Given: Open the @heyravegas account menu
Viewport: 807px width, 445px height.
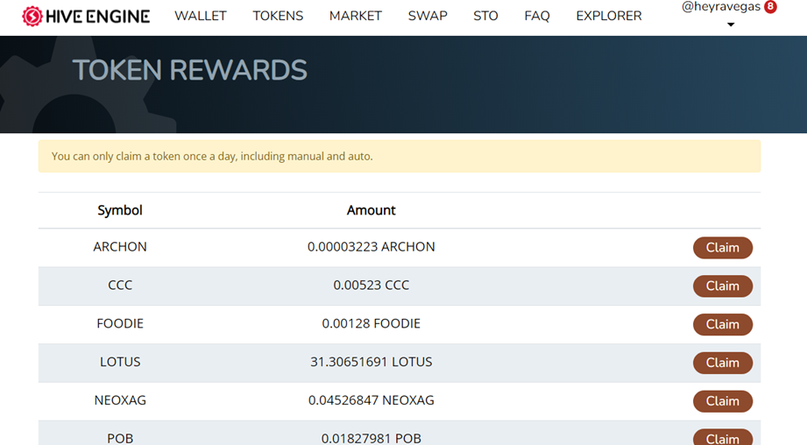Looking at the screenshot, I should pos(721,7).
